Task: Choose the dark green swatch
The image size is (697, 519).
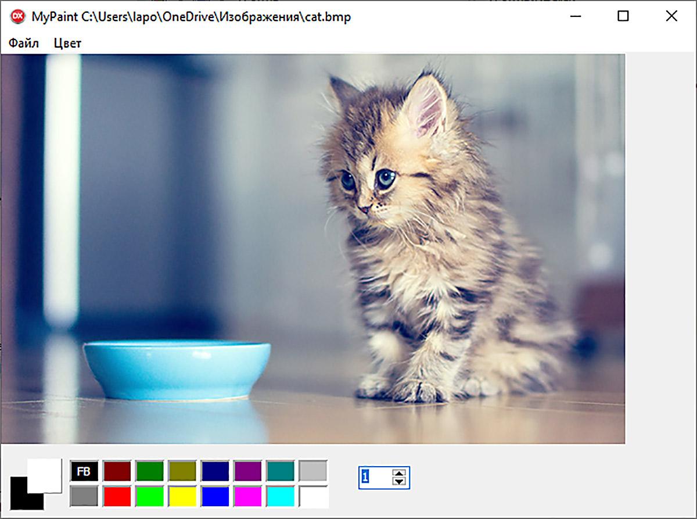Action: tap(150, 471)
